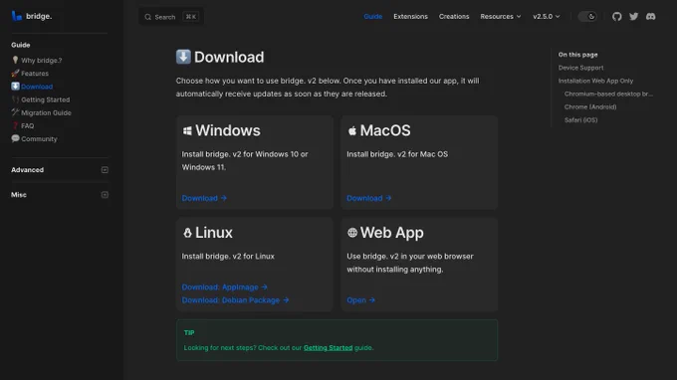
Task: Click the Guide section heading in sidebar
Action: click(x=20, y=45)
